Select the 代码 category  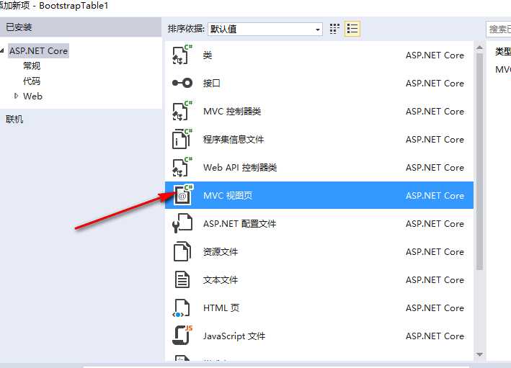coord(32,81)
